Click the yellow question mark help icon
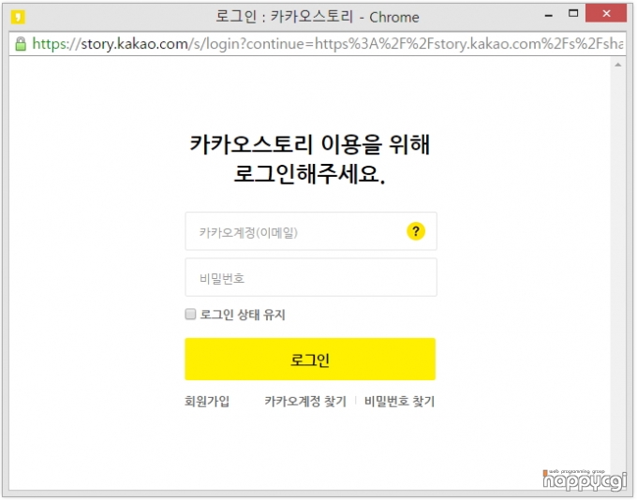This screenshot has height=500, width=637. [416, 231]
